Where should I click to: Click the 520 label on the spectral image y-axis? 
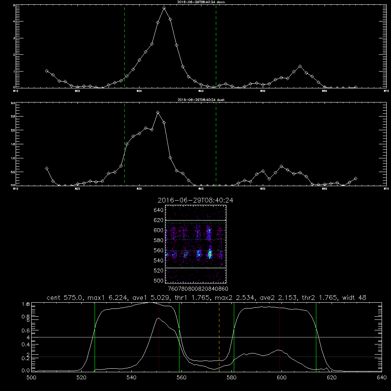pos(159,270)
